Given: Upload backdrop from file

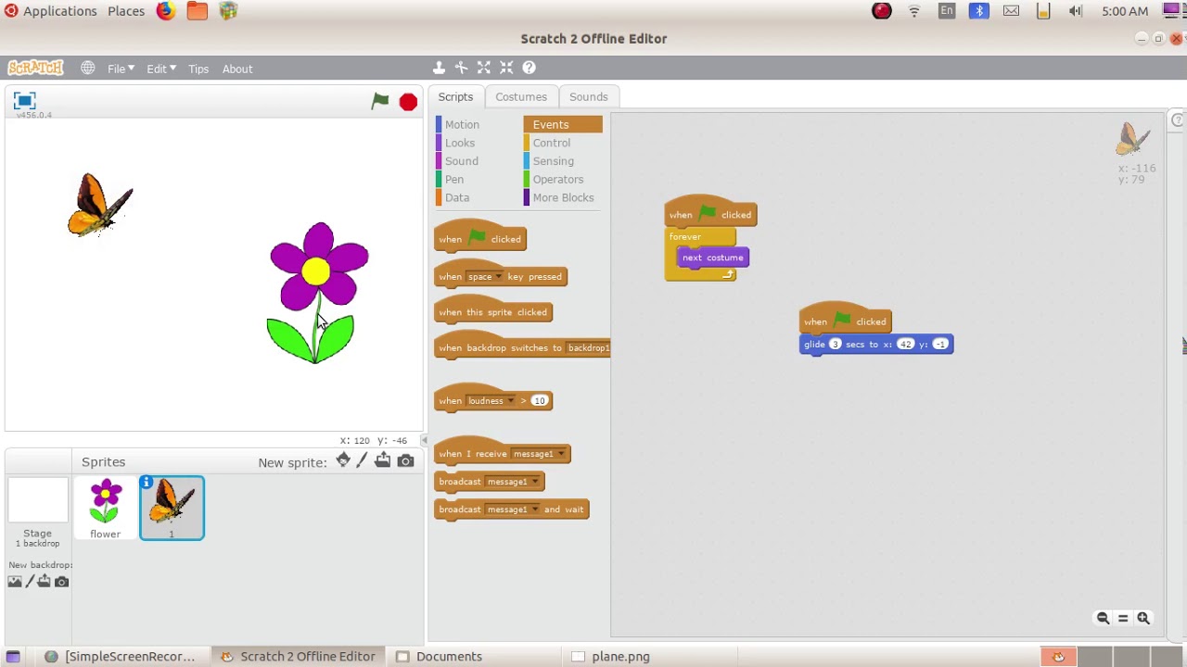Looking at the screenshot, I should tap(44, 581).
